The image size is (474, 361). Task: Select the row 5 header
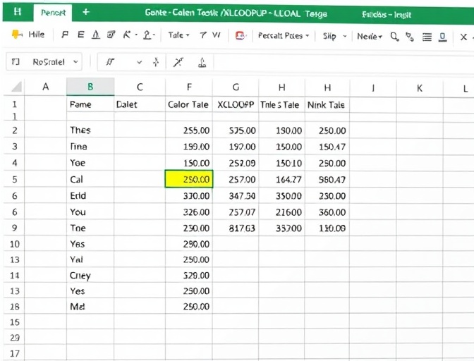click(x=14, y=180)
